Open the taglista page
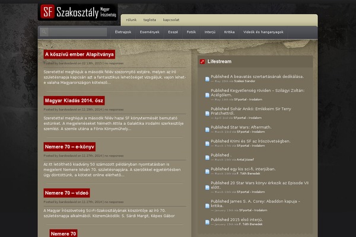 [x=150, y=20]
